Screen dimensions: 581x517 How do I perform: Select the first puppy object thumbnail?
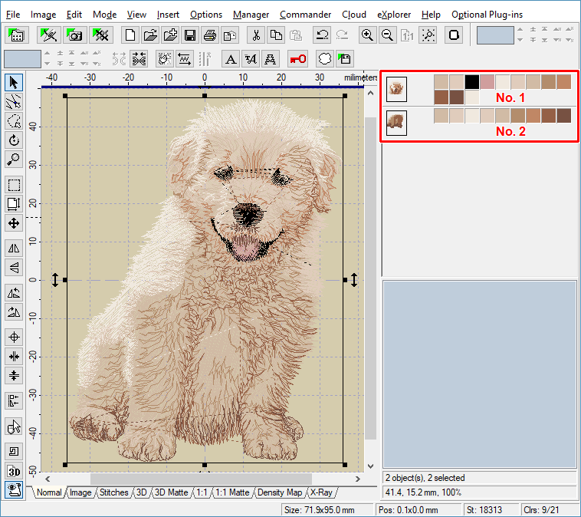[396, 89]
